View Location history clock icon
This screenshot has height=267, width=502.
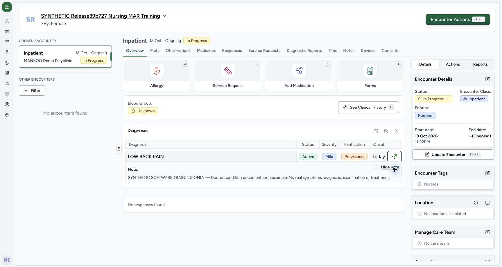tap(476, 203)
